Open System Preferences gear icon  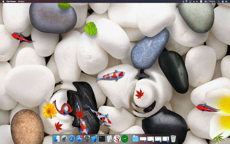click(87, 139)
